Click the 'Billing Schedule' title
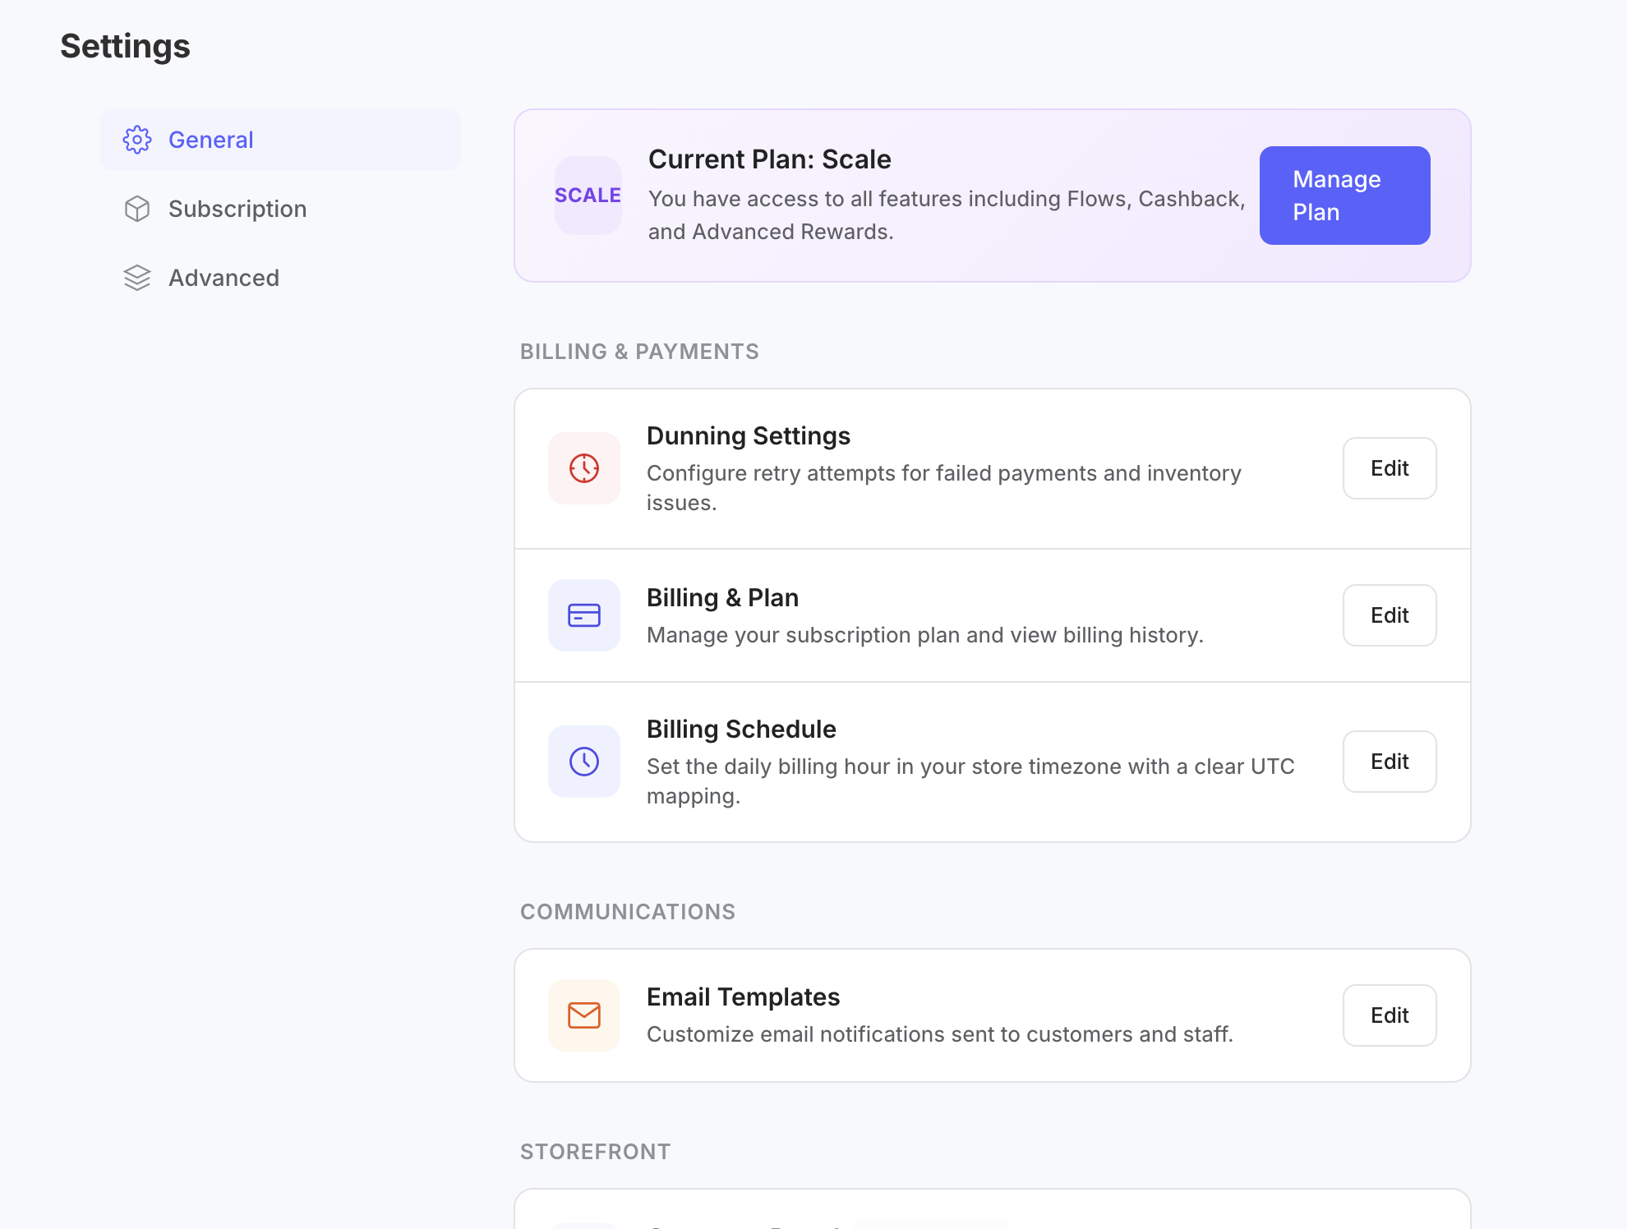This screenshot has width=1627, height=1229. click(741, 730)
